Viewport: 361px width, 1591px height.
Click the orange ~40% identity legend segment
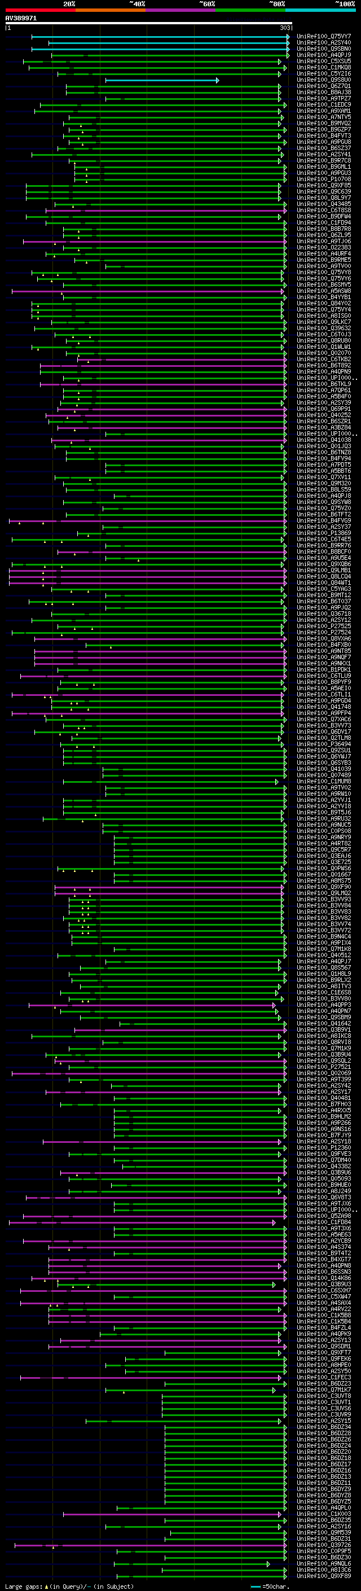click(111, 10)
